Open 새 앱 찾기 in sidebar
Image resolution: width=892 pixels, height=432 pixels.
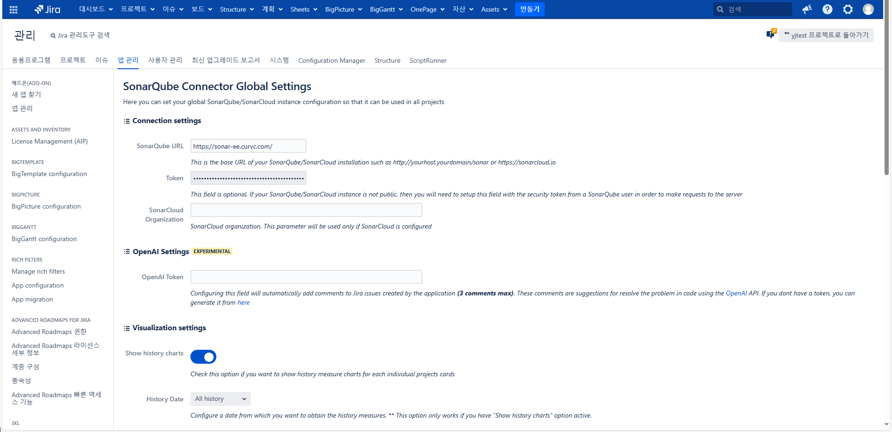tap(26, 94)
